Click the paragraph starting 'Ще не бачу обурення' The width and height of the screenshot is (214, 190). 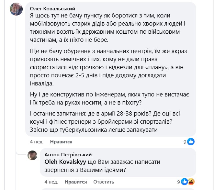pyautogui.click(x=104, y=67)
